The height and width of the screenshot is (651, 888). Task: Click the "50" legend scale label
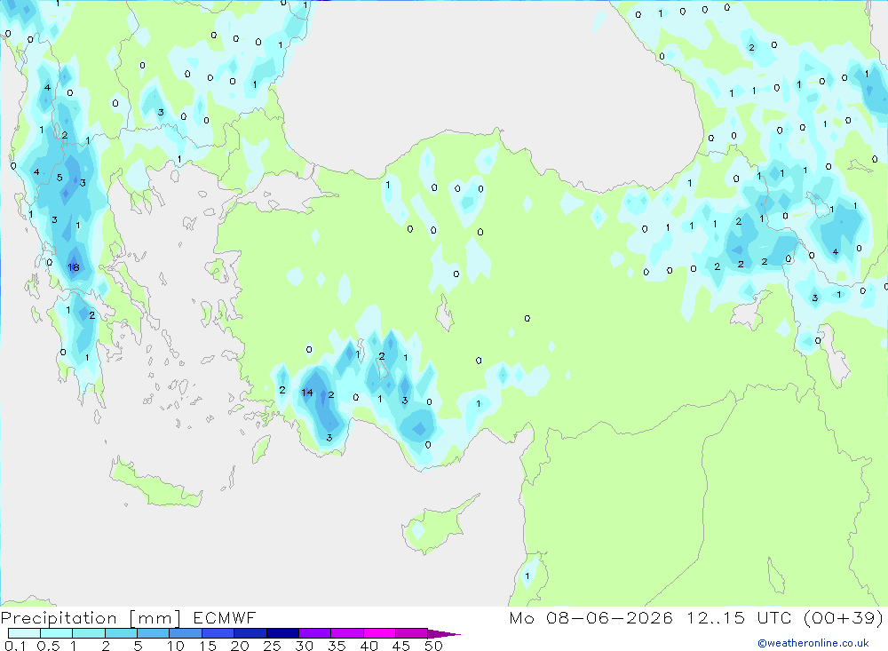tap(433, 646)
